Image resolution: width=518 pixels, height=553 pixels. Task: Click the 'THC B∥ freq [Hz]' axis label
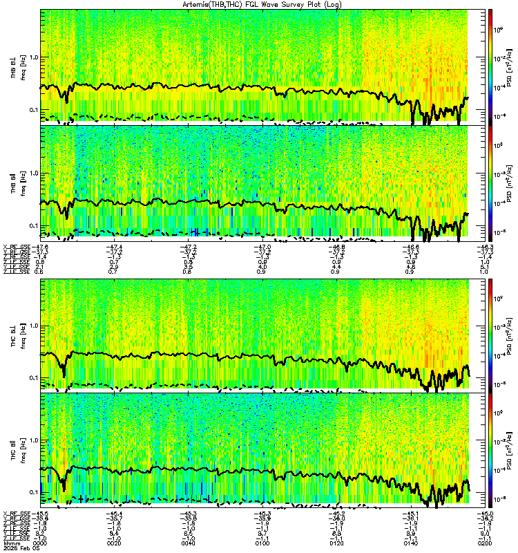[19, 451]
